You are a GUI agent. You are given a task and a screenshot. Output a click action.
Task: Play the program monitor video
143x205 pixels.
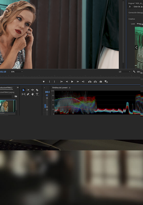72,81
